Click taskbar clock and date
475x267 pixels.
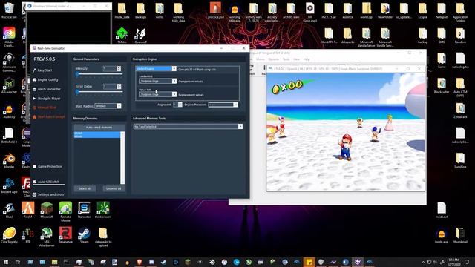coord(453,262)
